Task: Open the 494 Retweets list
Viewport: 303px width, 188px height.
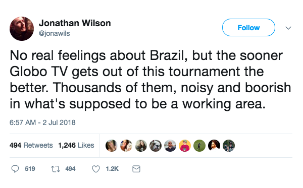Action: 31,145
